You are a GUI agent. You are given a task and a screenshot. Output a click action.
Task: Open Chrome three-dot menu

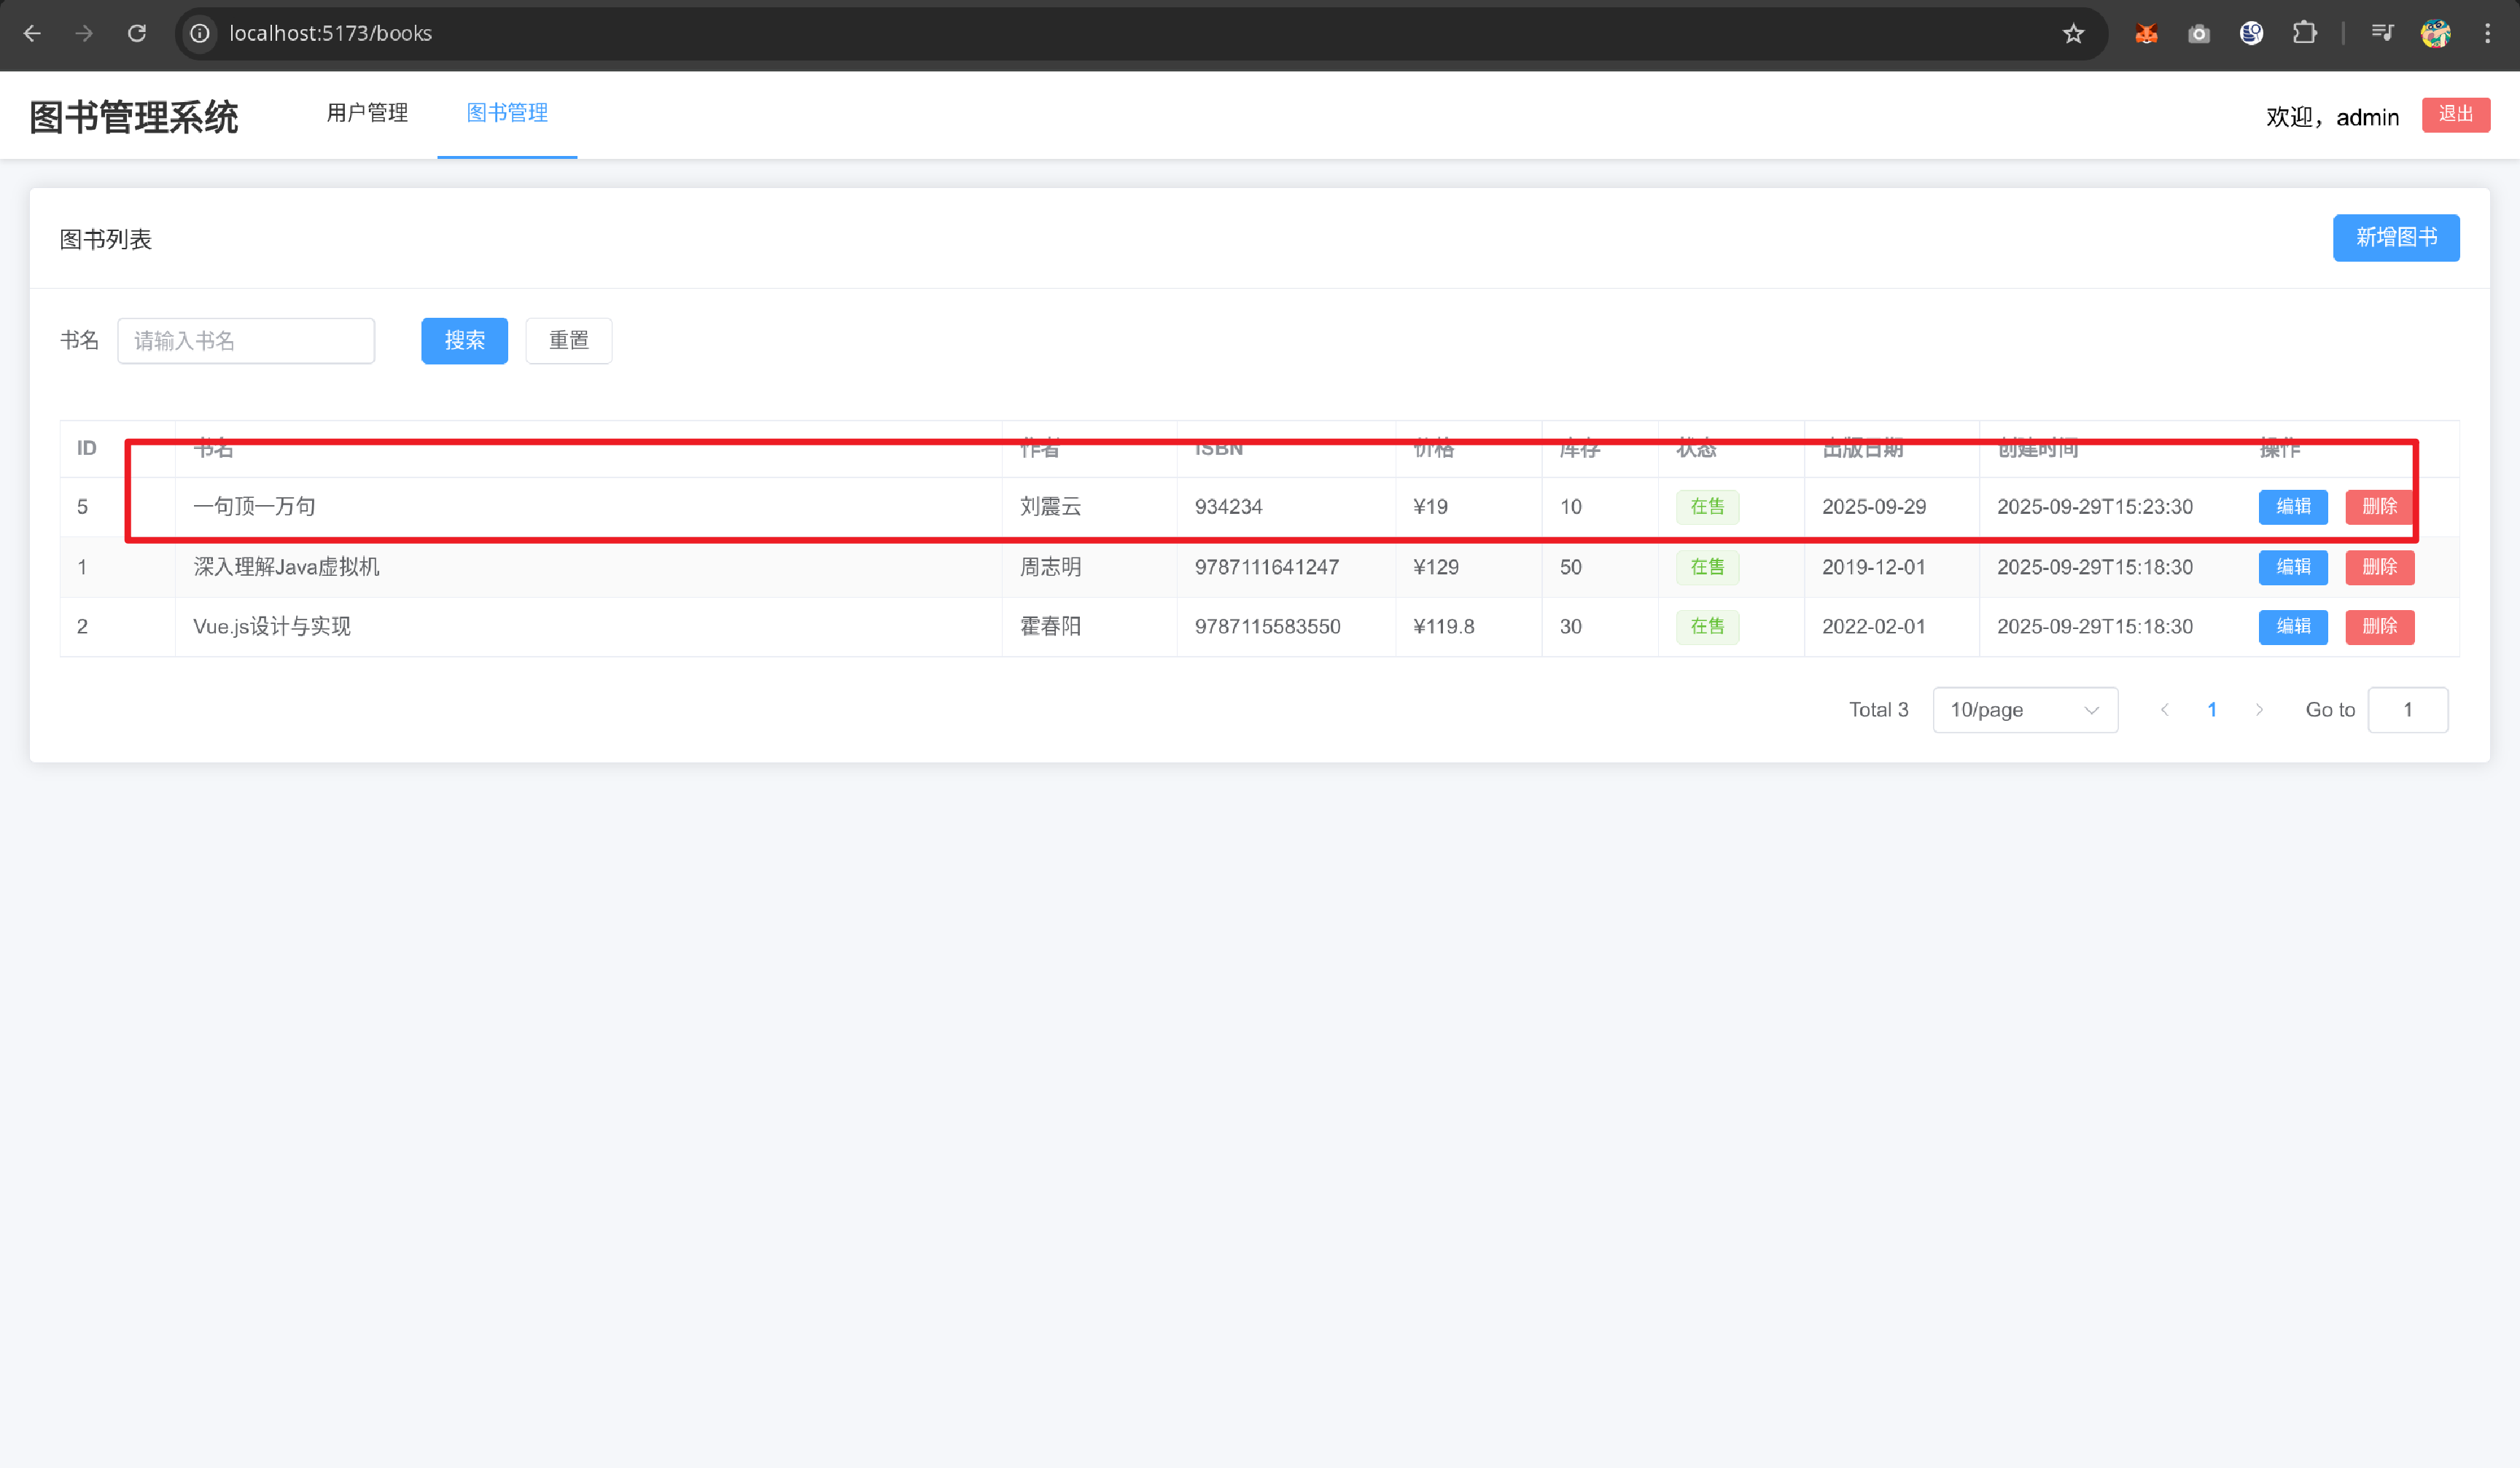click(x=2487, y=33)
